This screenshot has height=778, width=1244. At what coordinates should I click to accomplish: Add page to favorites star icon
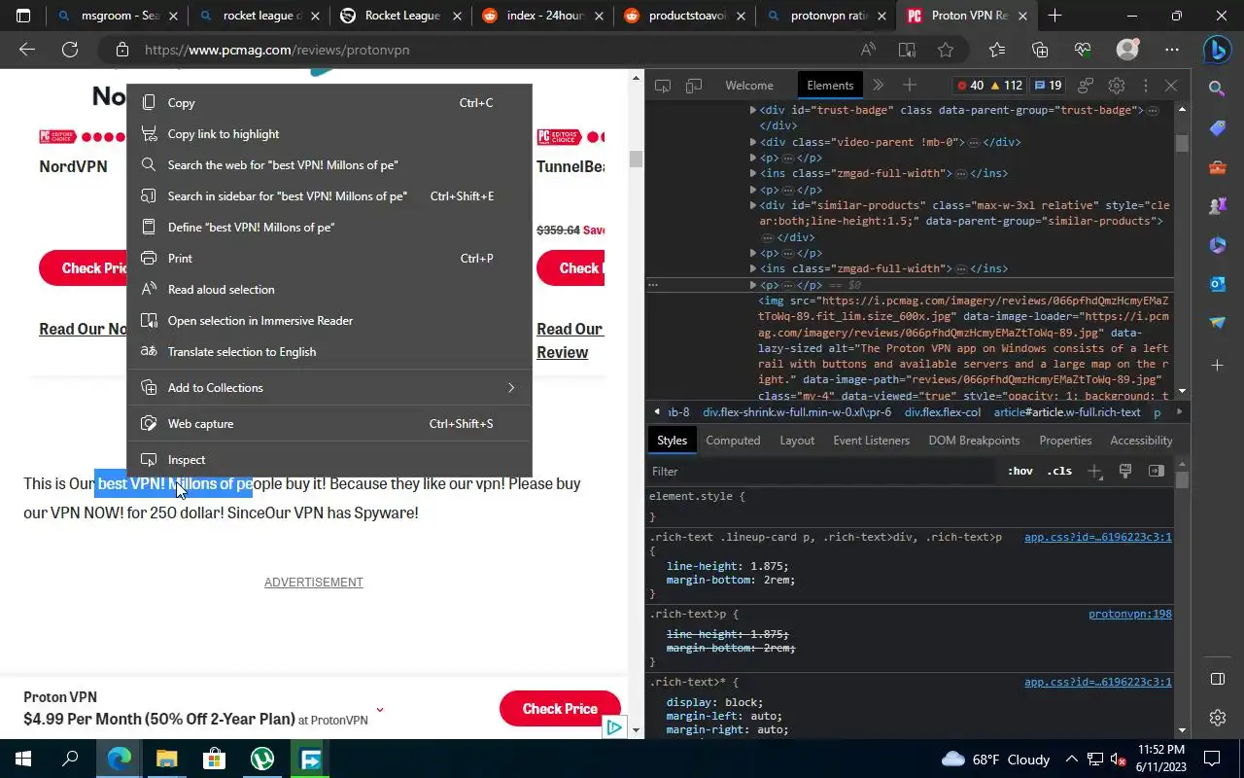[946, 50]
